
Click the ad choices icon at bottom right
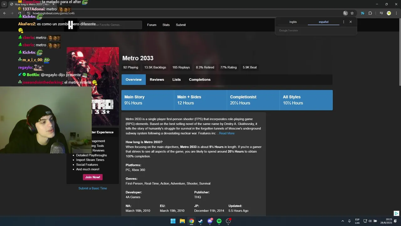pos(396,213)
